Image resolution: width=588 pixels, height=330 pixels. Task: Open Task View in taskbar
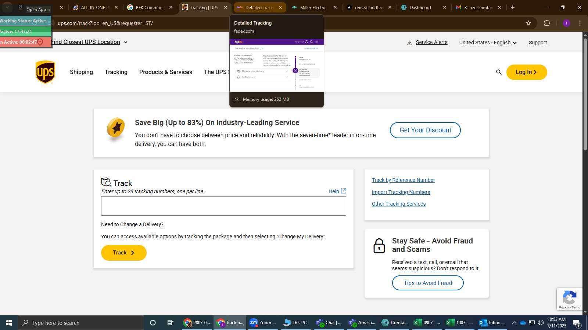point(171,323)
